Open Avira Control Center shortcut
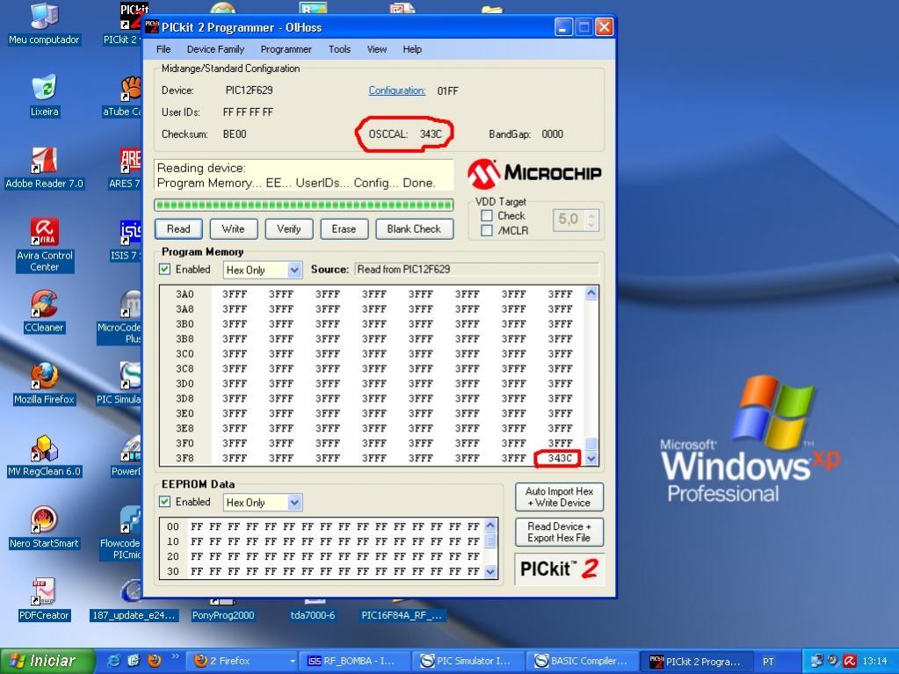The height and width of the screenshot is (674, 899). [44, 244]
